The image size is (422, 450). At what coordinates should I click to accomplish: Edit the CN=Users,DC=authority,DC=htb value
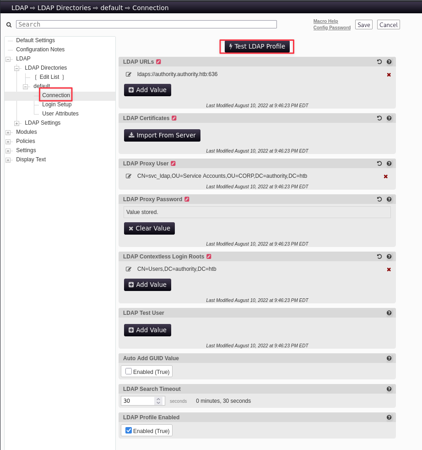pos(129,269)
